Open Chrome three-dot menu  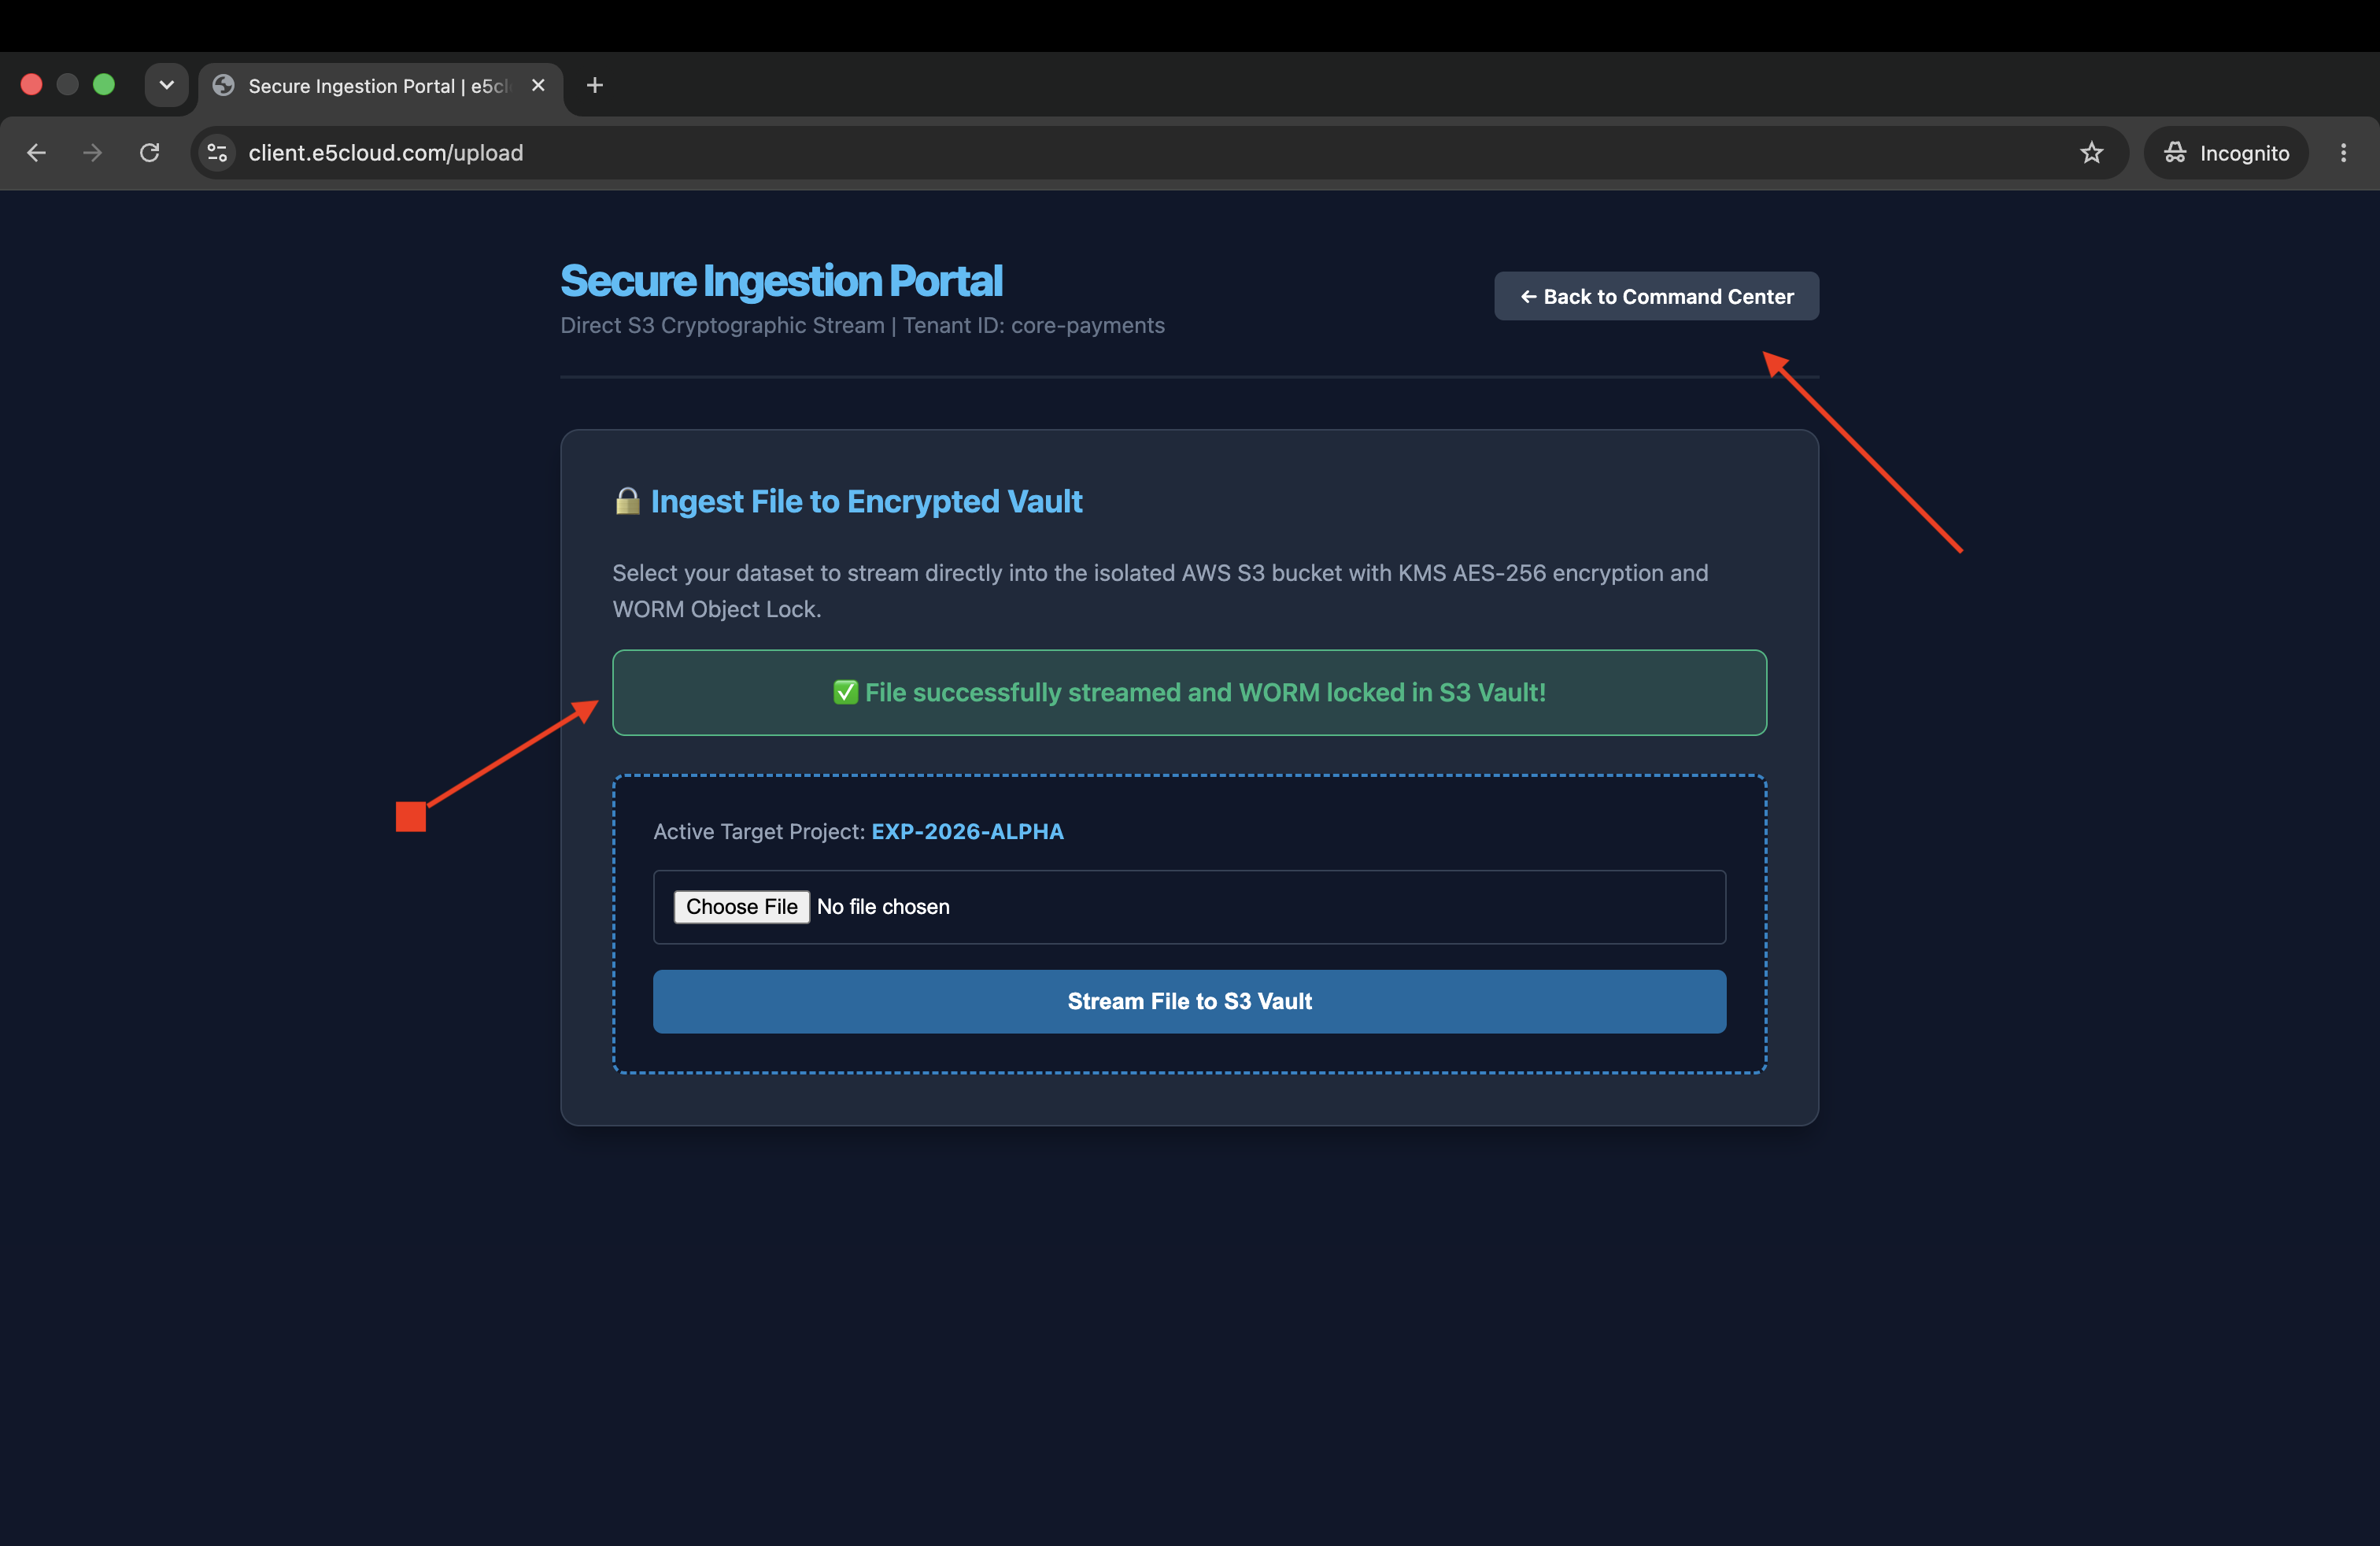coord(2343,153)
